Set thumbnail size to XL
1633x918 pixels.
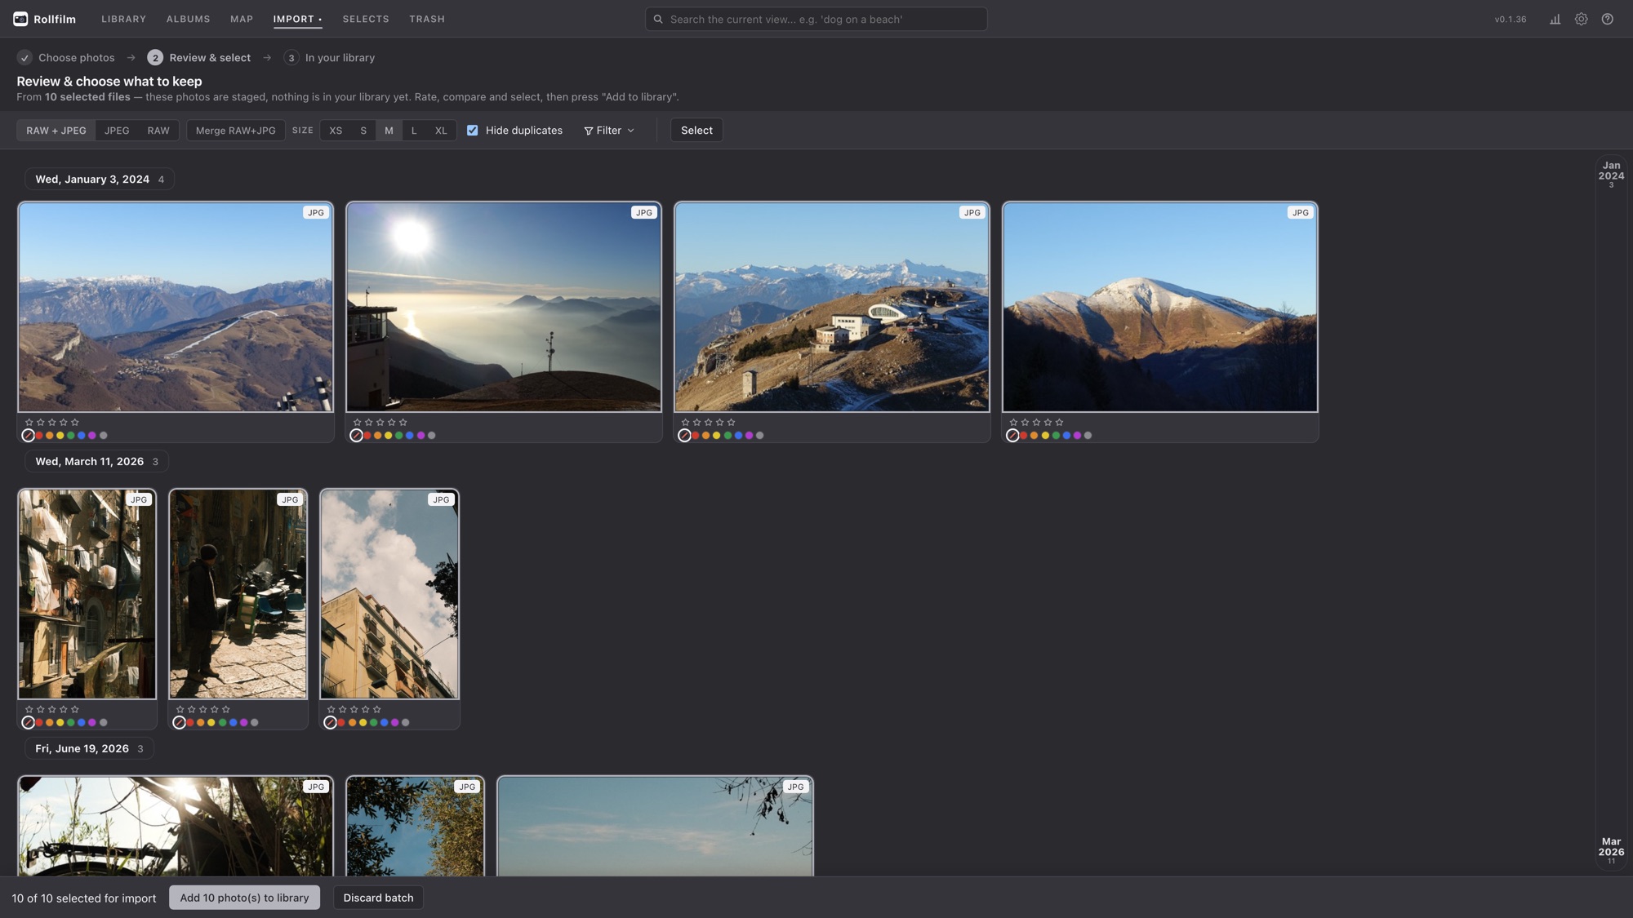tap(441, 131)
